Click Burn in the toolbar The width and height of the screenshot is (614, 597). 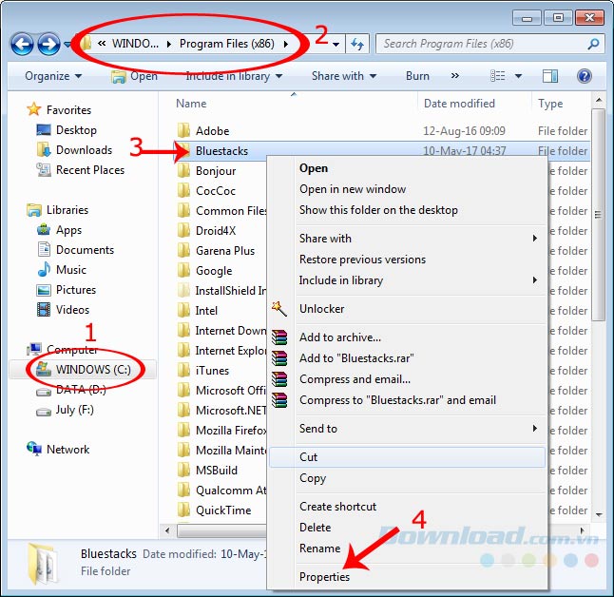click(x=417, y=76)
